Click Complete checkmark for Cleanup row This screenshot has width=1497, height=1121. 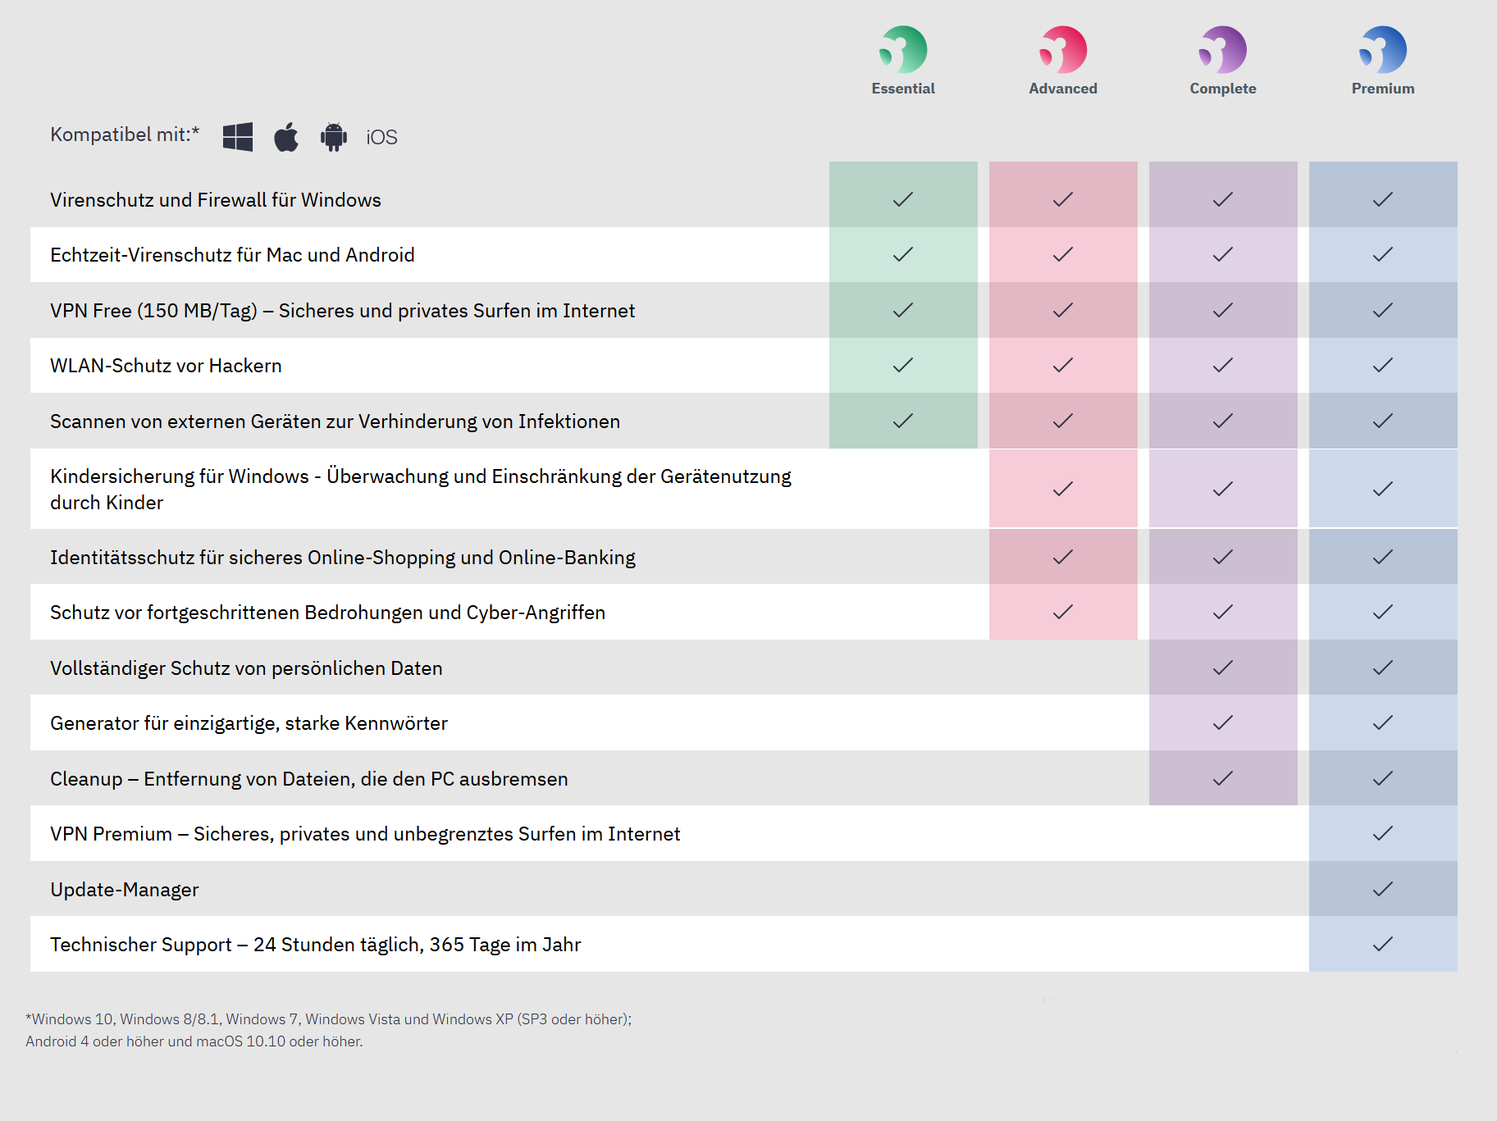(x=1223, y=778)
